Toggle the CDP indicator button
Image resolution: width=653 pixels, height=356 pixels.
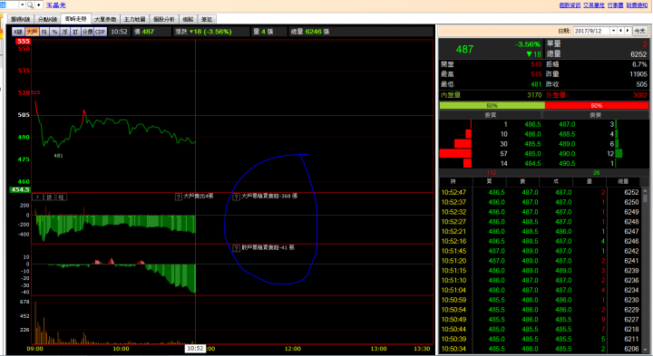(x=101, y=32)
